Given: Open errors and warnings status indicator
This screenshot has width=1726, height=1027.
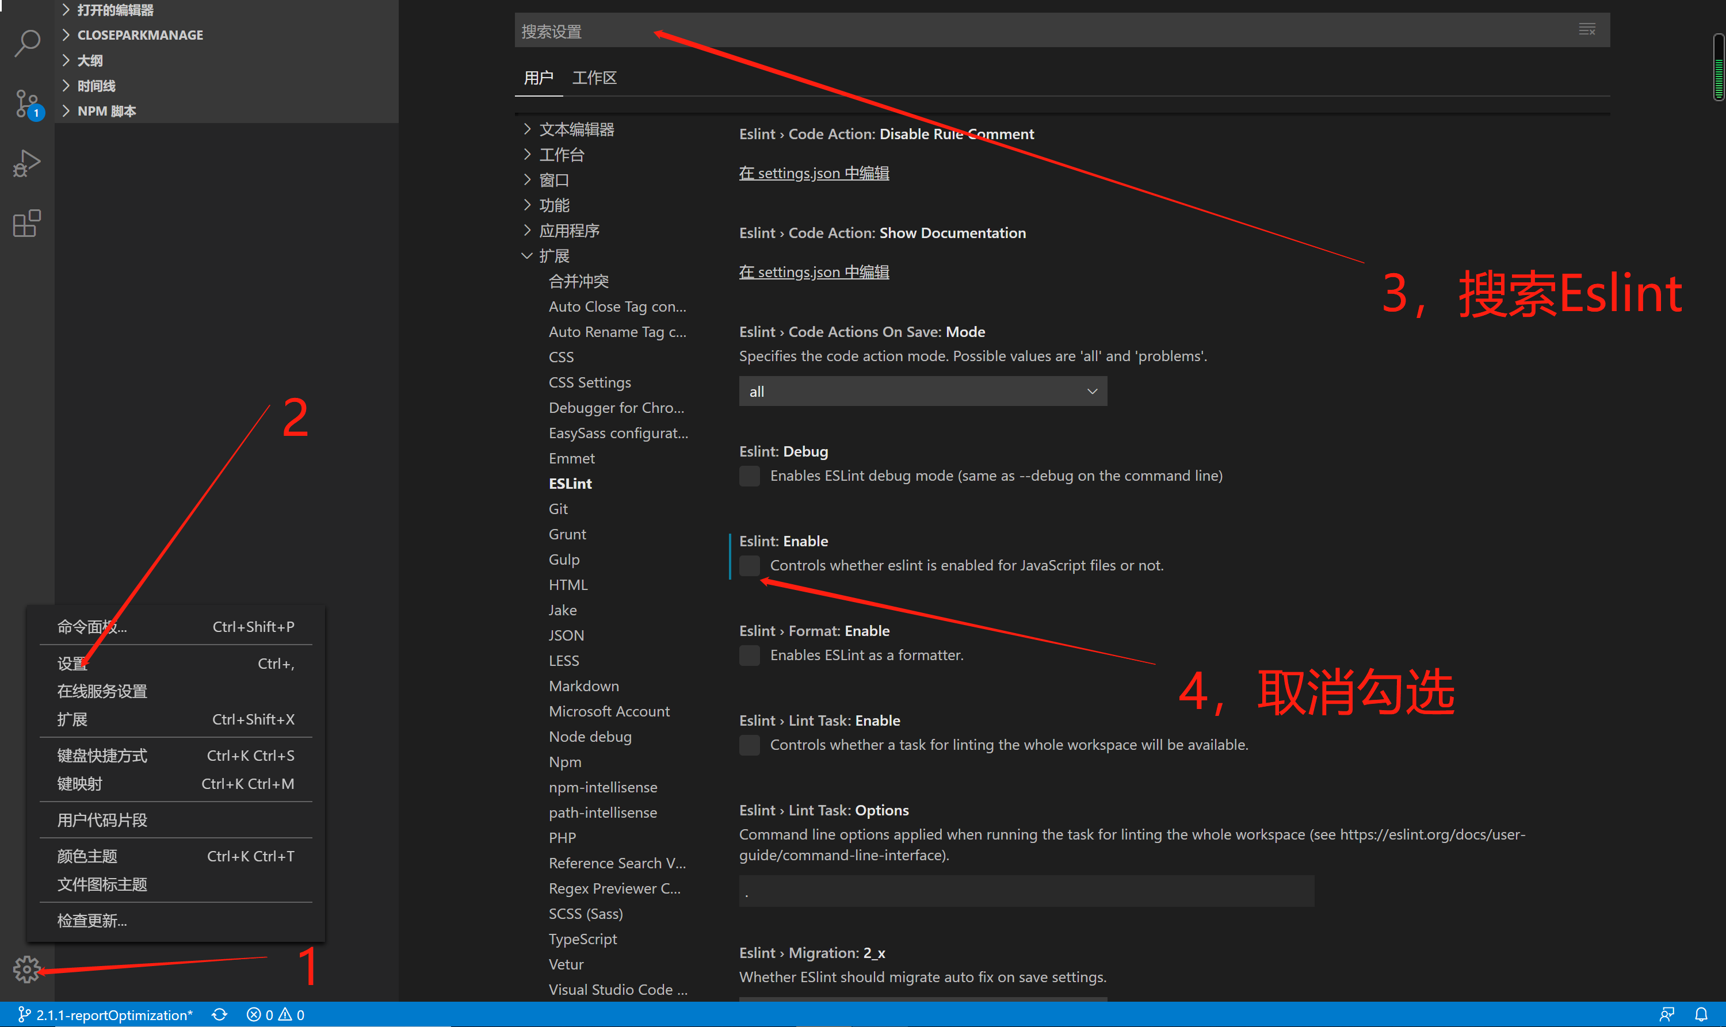Looking at the screenshot, I should pos(275,1014).
